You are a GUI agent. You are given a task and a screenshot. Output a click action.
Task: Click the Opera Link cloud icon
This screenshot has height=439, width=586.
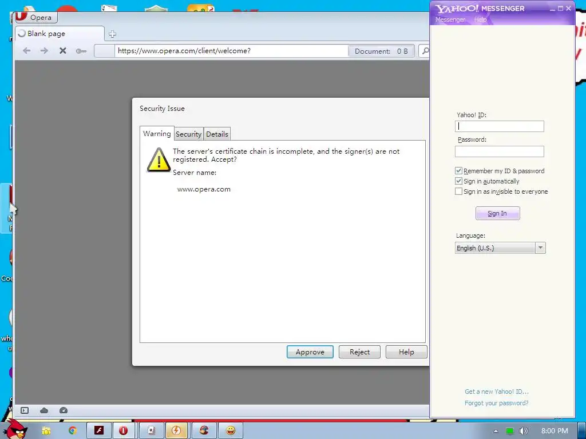tap(44, 410)
